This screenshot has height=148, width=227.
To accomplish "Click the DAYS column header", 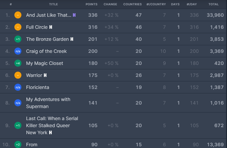I will (175, 4).
